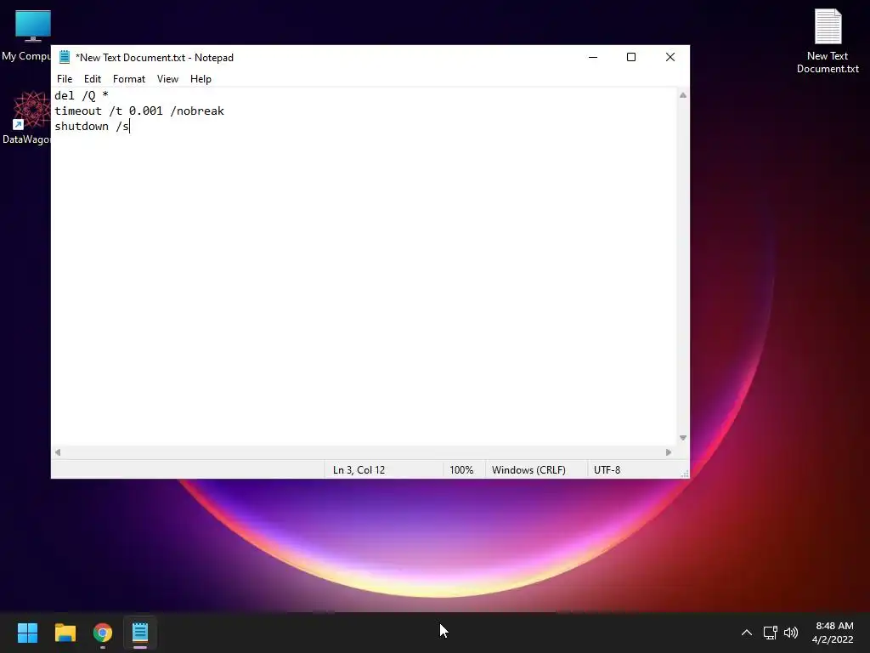Click the horizontal scrollbar right arrow
870x653 pixels.
(x=669, y=452)
